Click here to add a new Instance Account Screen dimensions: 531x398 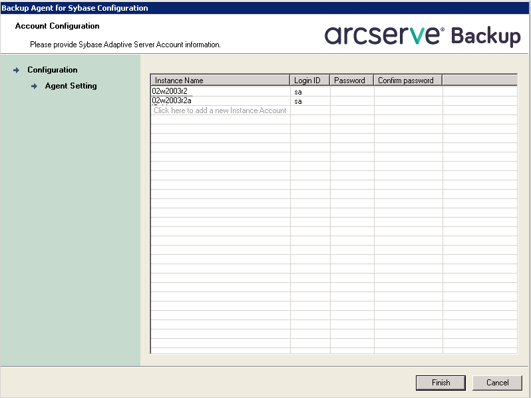click(x=220, y=110)
